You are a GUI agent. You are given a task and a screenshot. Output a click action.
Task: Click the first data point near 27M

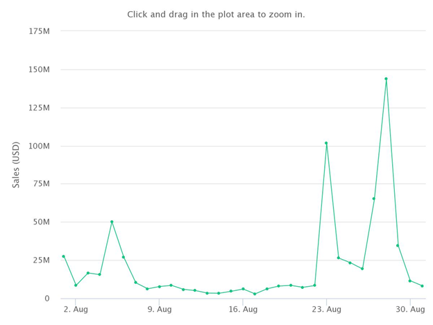click(64, 256)
